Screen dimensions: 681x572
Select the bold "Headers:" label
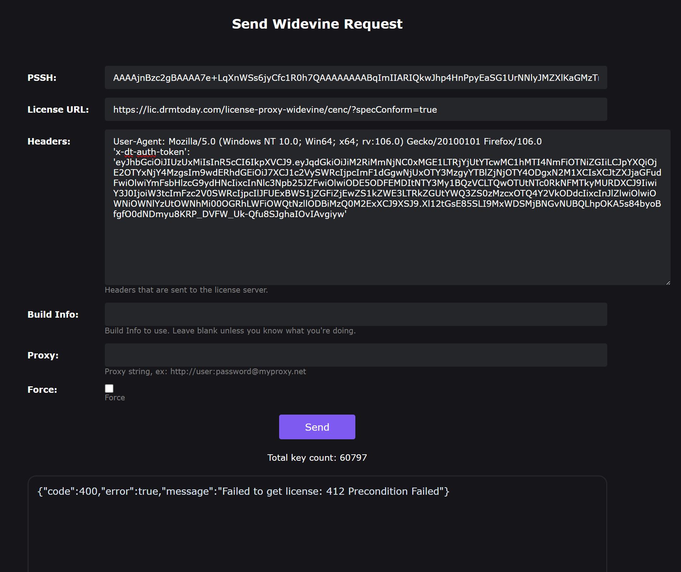(49, 142)
